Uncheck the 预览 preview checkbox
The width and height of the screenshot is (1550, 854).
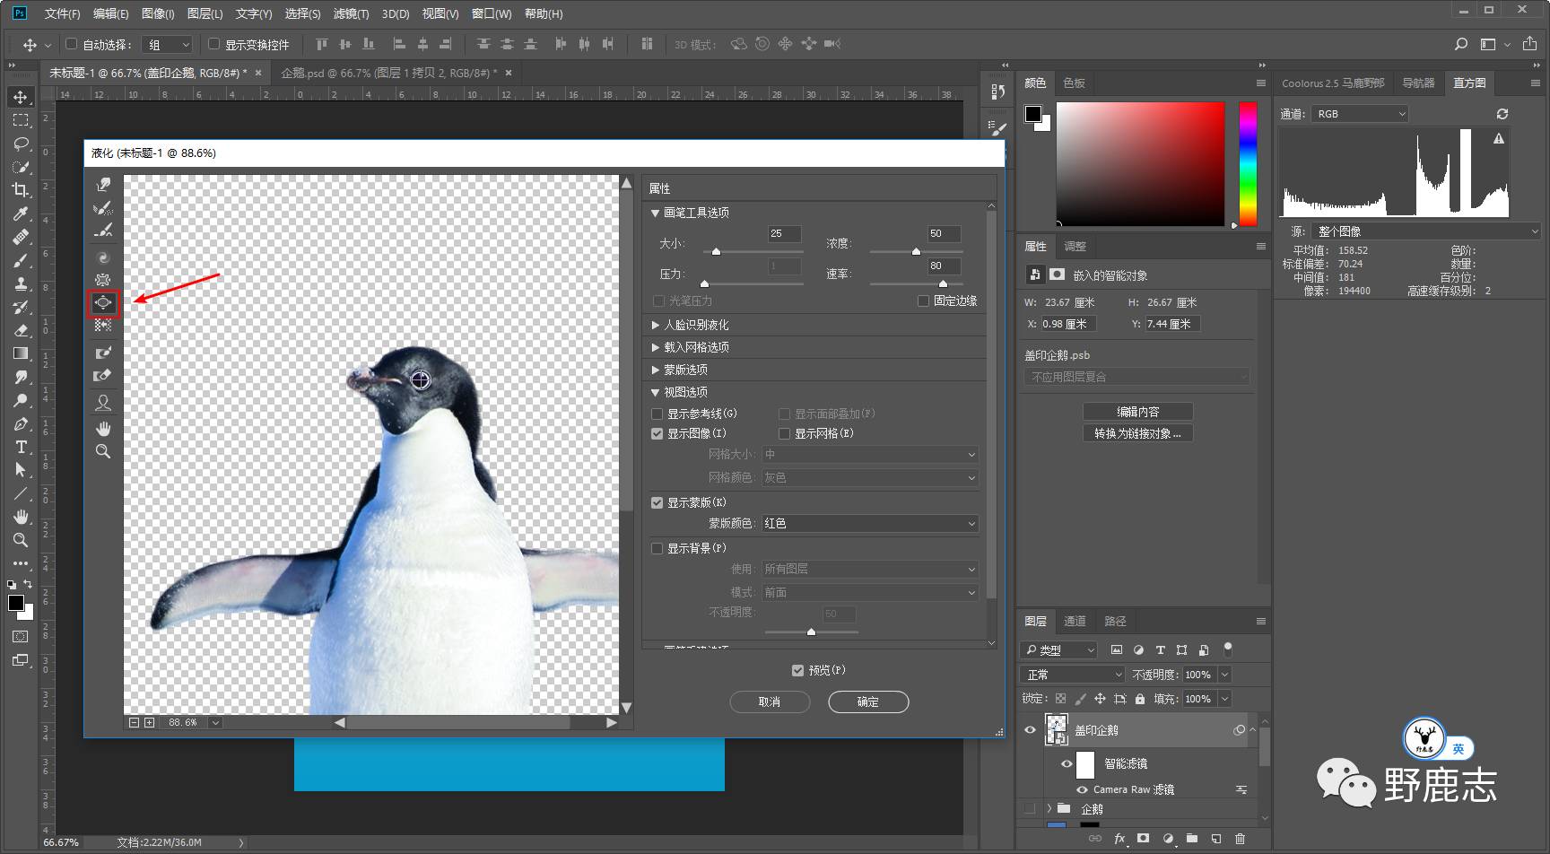click(x=797, y=670)
